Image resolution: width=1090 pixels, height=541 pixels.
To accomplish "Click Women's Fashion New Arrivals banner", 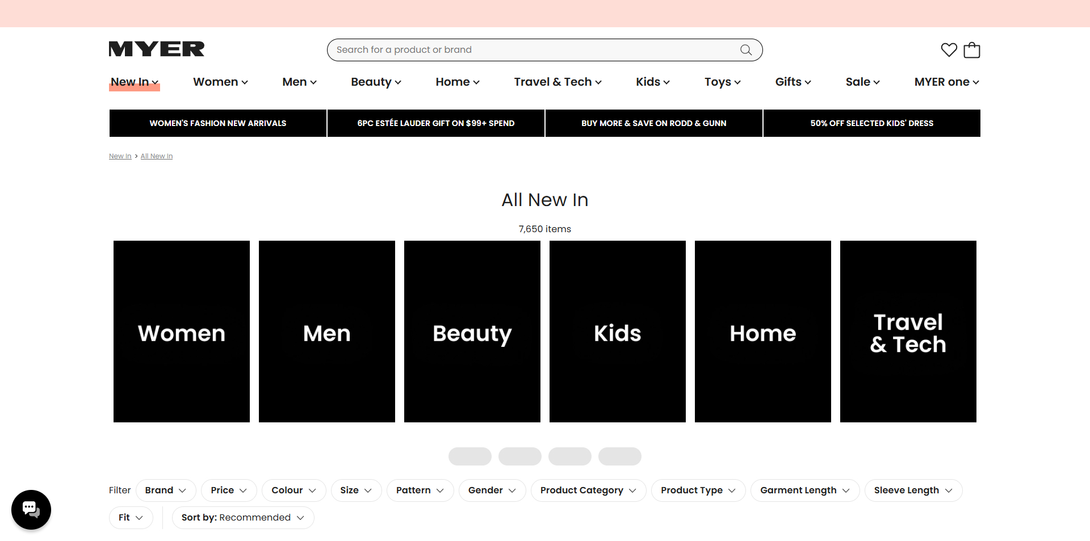I will point(218,123).
